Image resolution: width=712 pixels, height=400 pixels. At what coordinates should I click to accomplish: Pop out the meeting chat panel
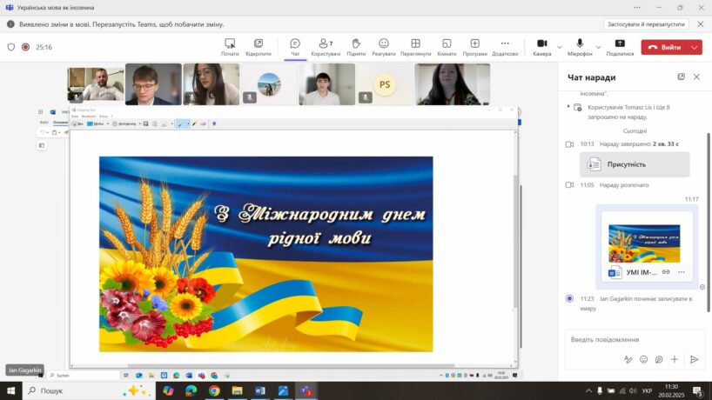tap(681, 77)
